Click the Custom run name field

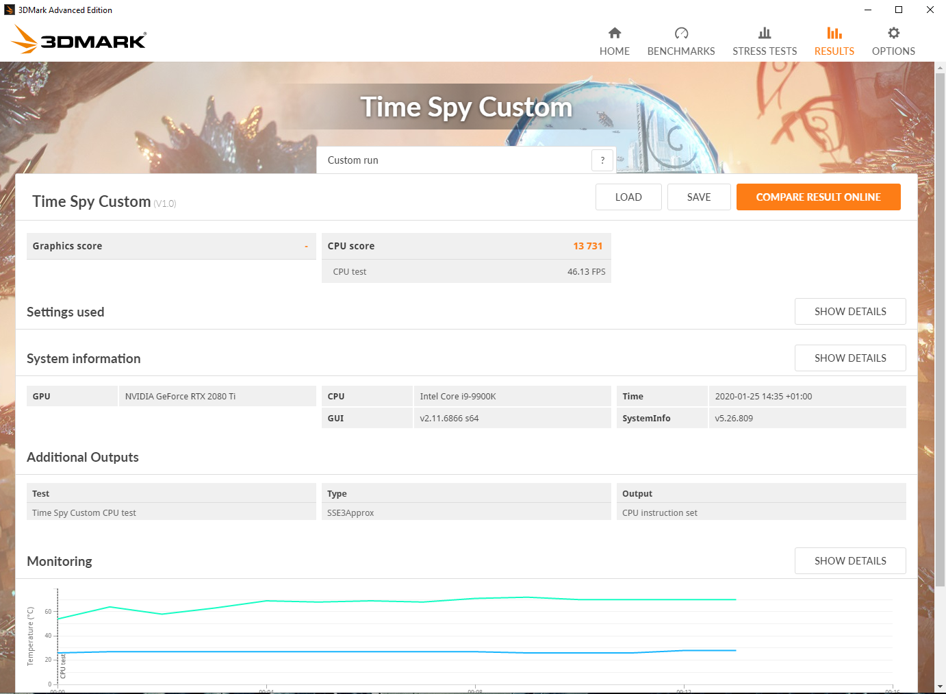coord(454,160)
